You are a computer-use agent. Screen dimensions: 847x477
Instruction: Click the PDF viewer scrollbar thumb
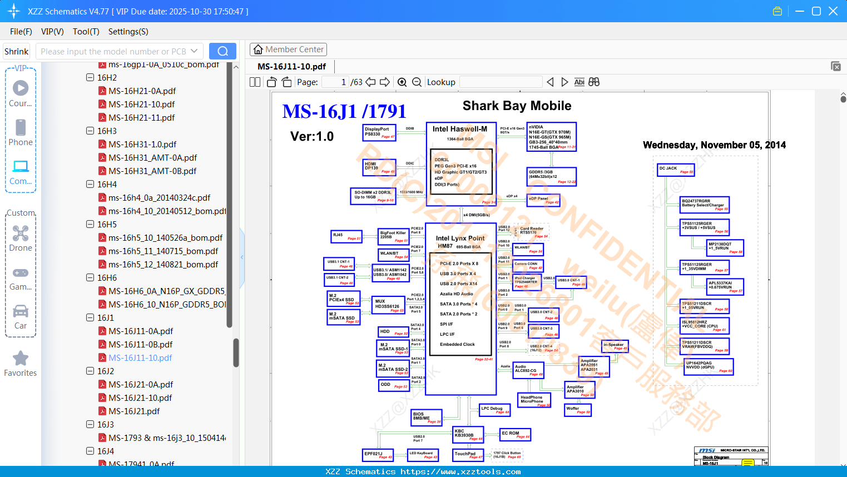[843, 99]
